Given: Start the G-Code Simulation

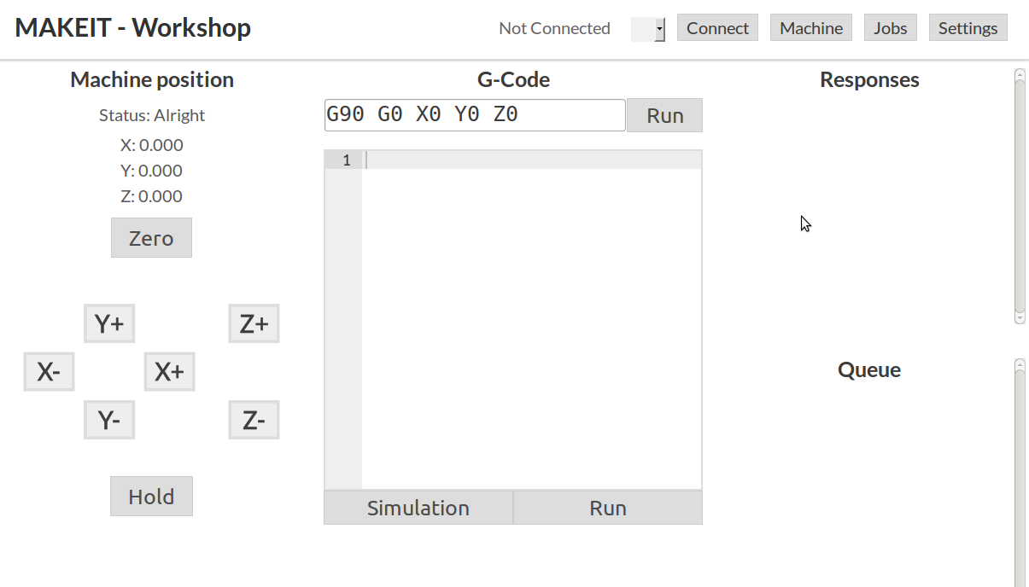Looking at the screenshot, I should pyautogui.click(x=418, y=508).
